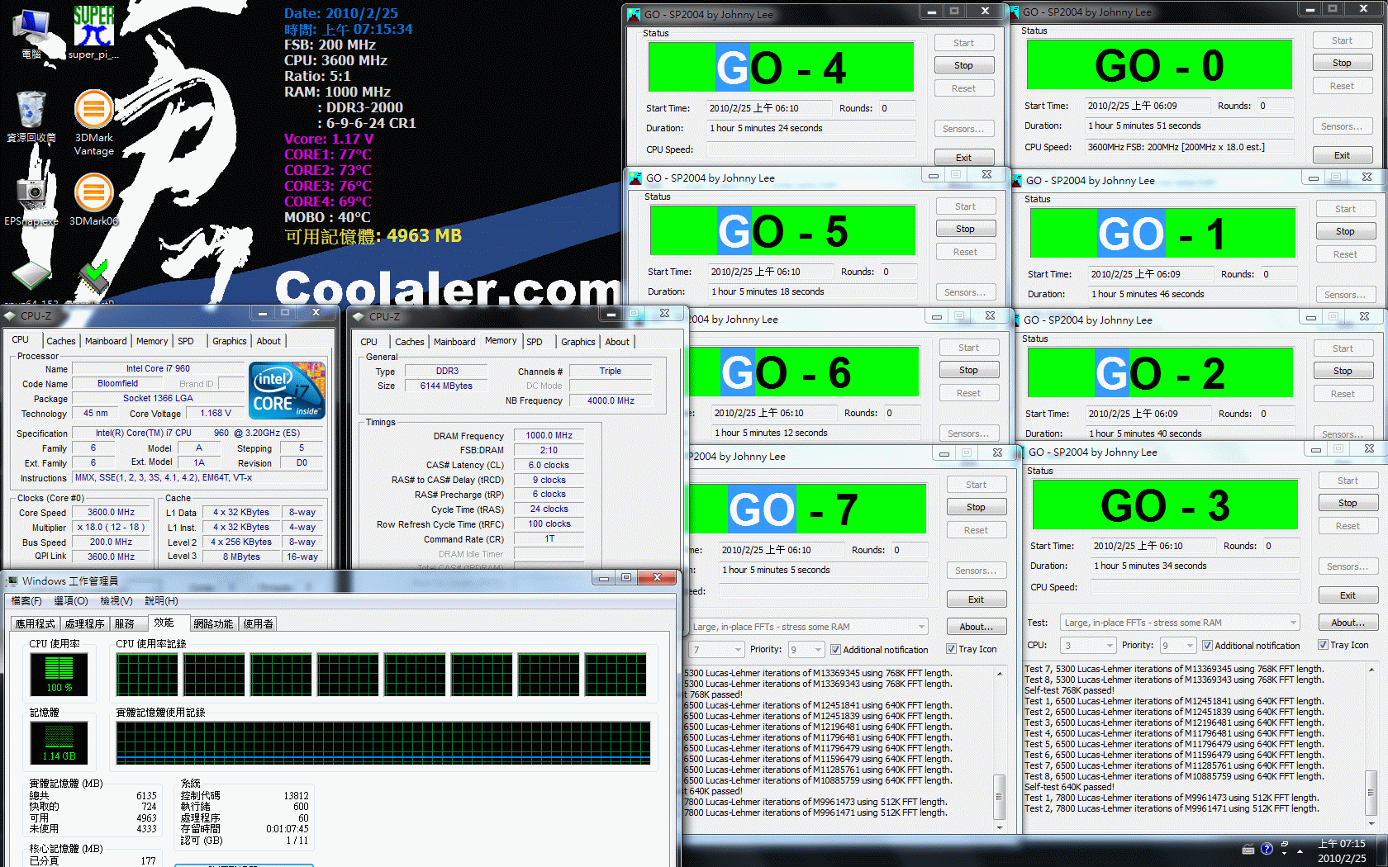Screen dimensions: 1388x867
Task: Click the Intel Core i7 960 Name value
Action: click(158, 368)
